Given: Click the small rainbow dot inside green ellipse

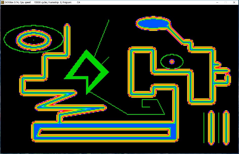Looking at the screenshot, I should [x=172, y=62].
